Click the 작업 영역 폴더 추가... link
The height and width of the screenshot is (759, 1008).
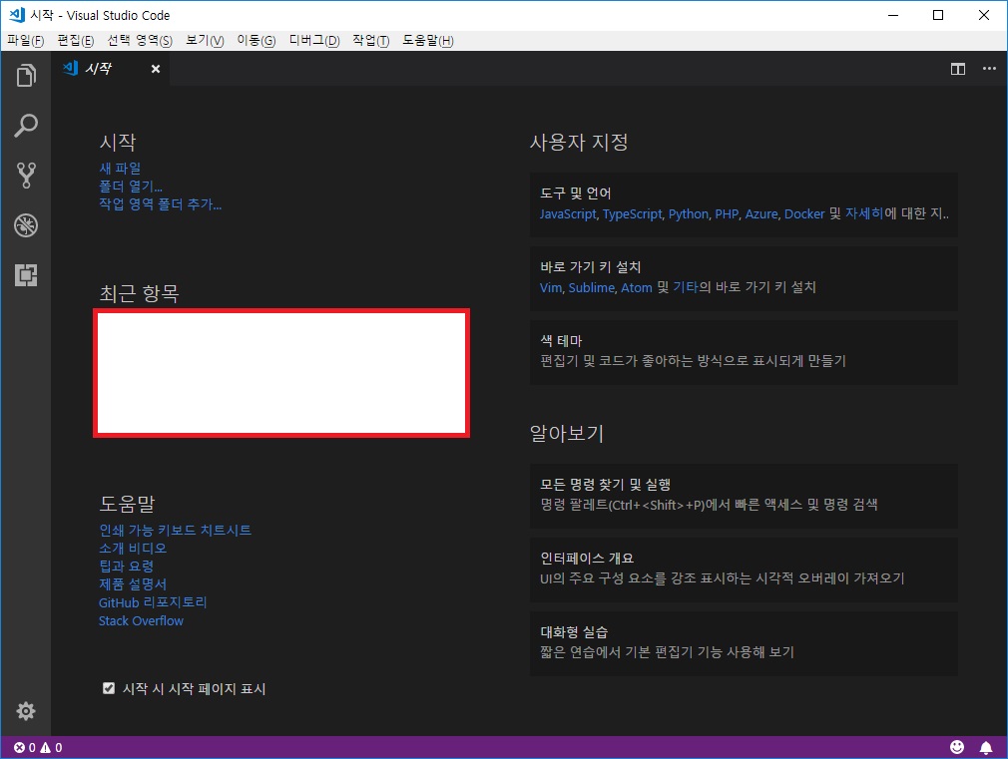point(160,204)
